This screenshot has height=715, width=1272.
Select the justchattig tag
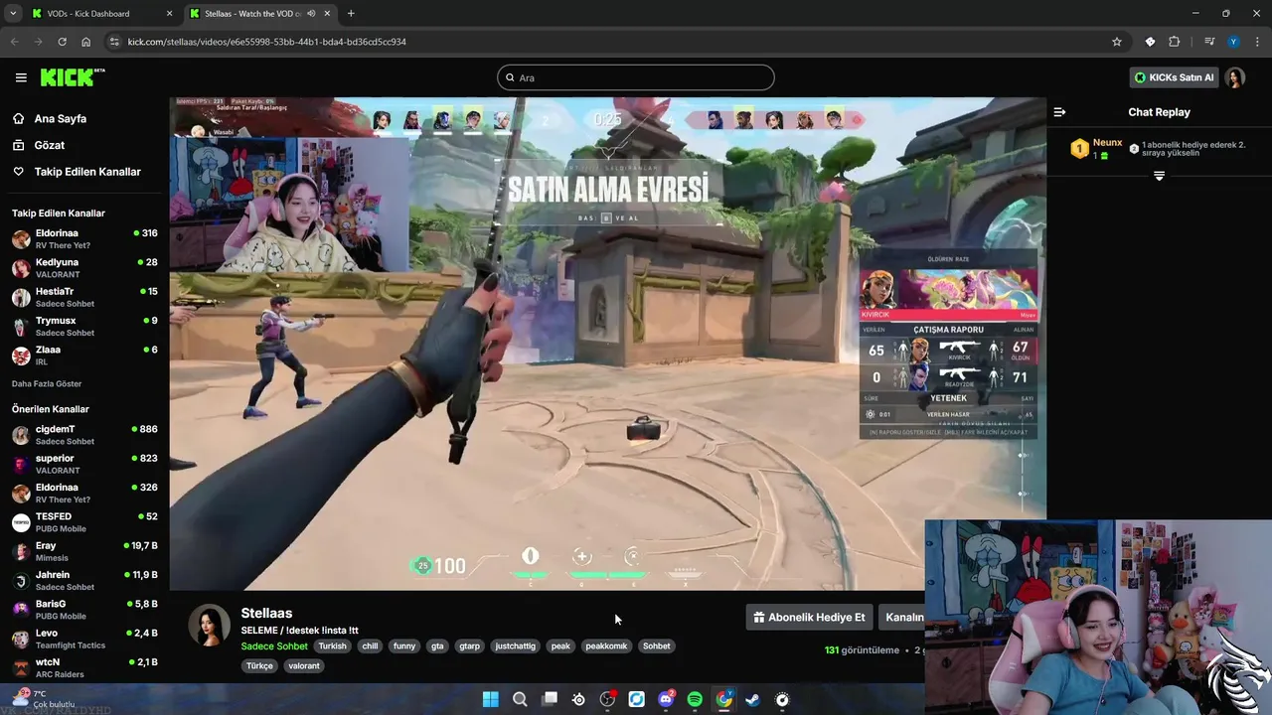[515, 645]
